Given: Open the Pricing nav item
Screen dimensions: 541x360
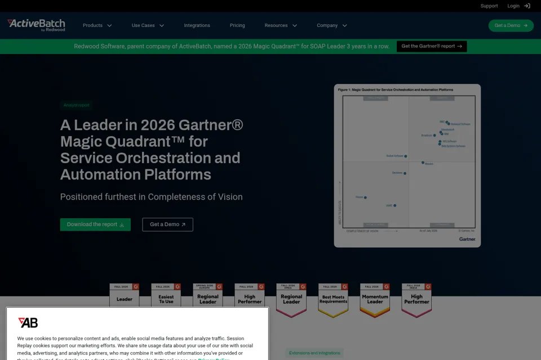Looking at the screenshot, I should (x=237, y=25).
